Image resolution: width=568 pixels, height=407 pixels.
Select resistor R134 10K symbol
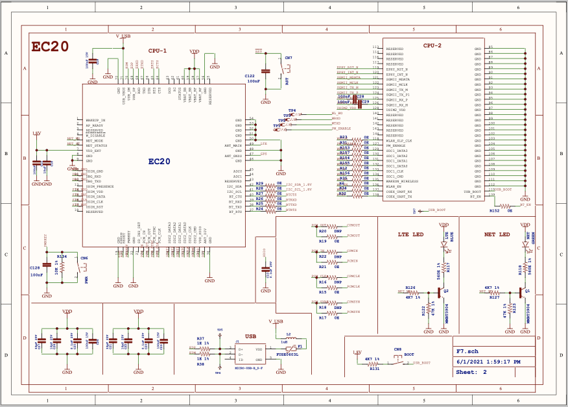tap(62, 267)
